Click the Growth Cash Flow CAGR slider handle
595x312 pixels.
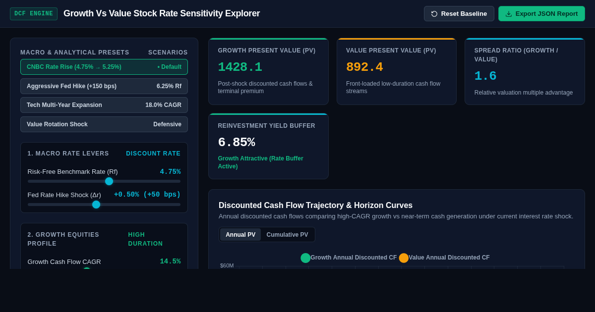(x=87, y=268)
